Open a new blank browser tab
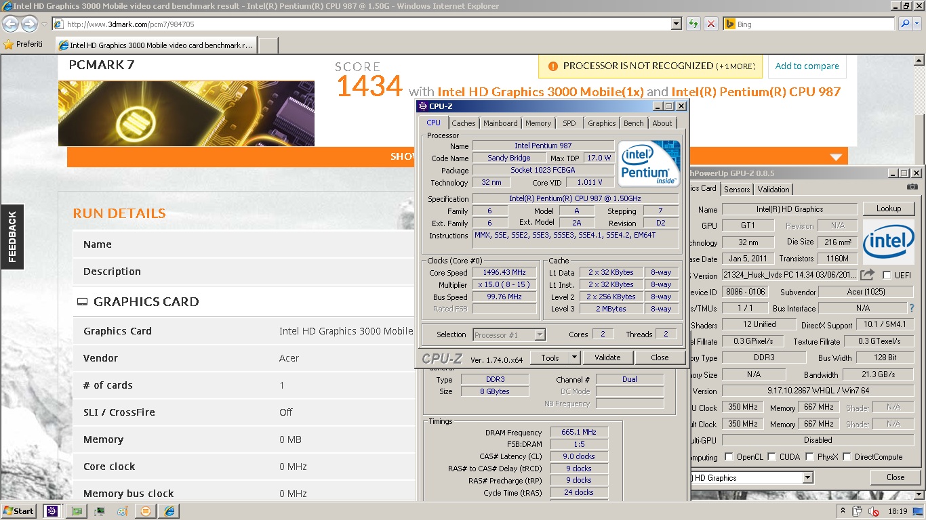Screen dimensions: 926x520 point(268,45)
